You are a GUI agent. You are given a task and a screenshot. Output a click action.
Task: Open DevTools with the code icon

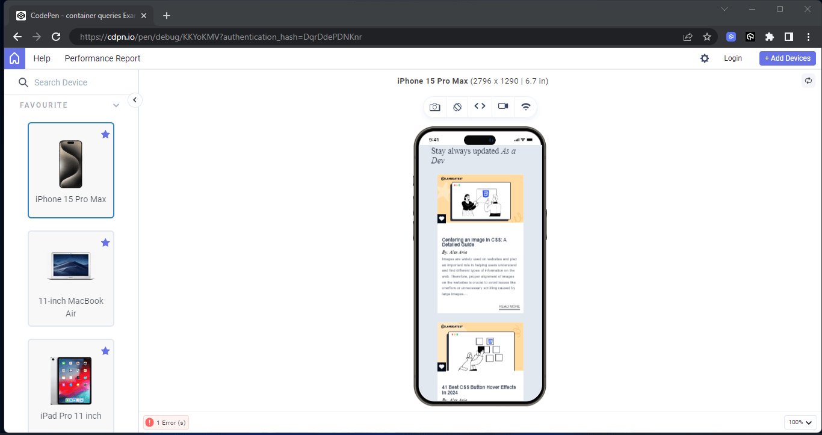pyautogui.click(x=480, y=106)
